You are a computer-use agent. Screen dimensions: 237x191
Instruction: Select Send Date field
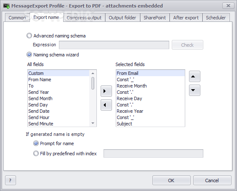point(59,111)
